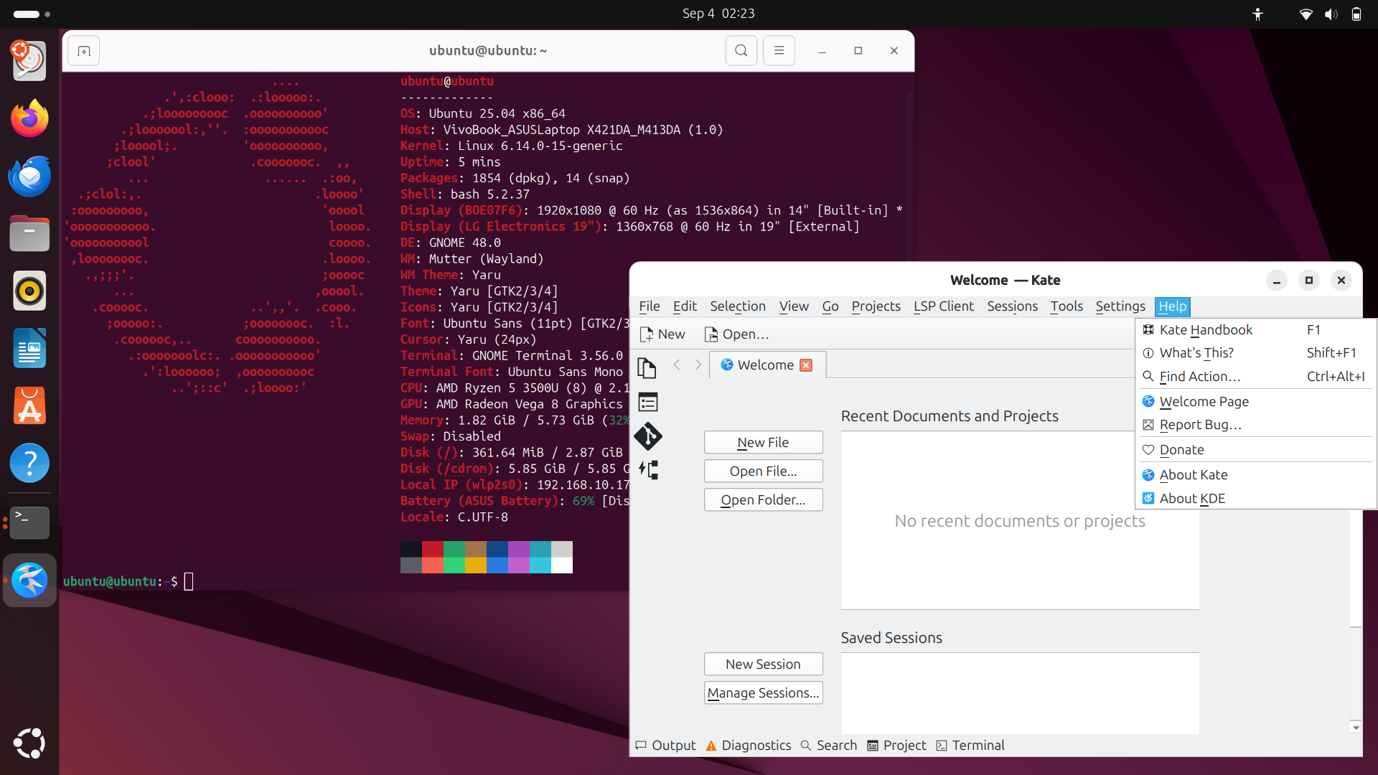Open the Tools menu in Kate

coord(1067,306)
